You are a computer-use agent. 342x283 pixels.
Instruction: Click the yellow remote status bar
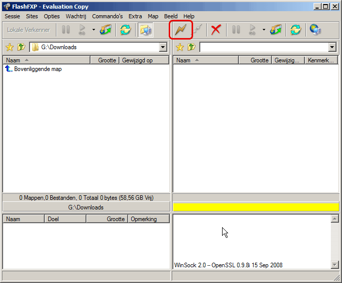(256, 207)
